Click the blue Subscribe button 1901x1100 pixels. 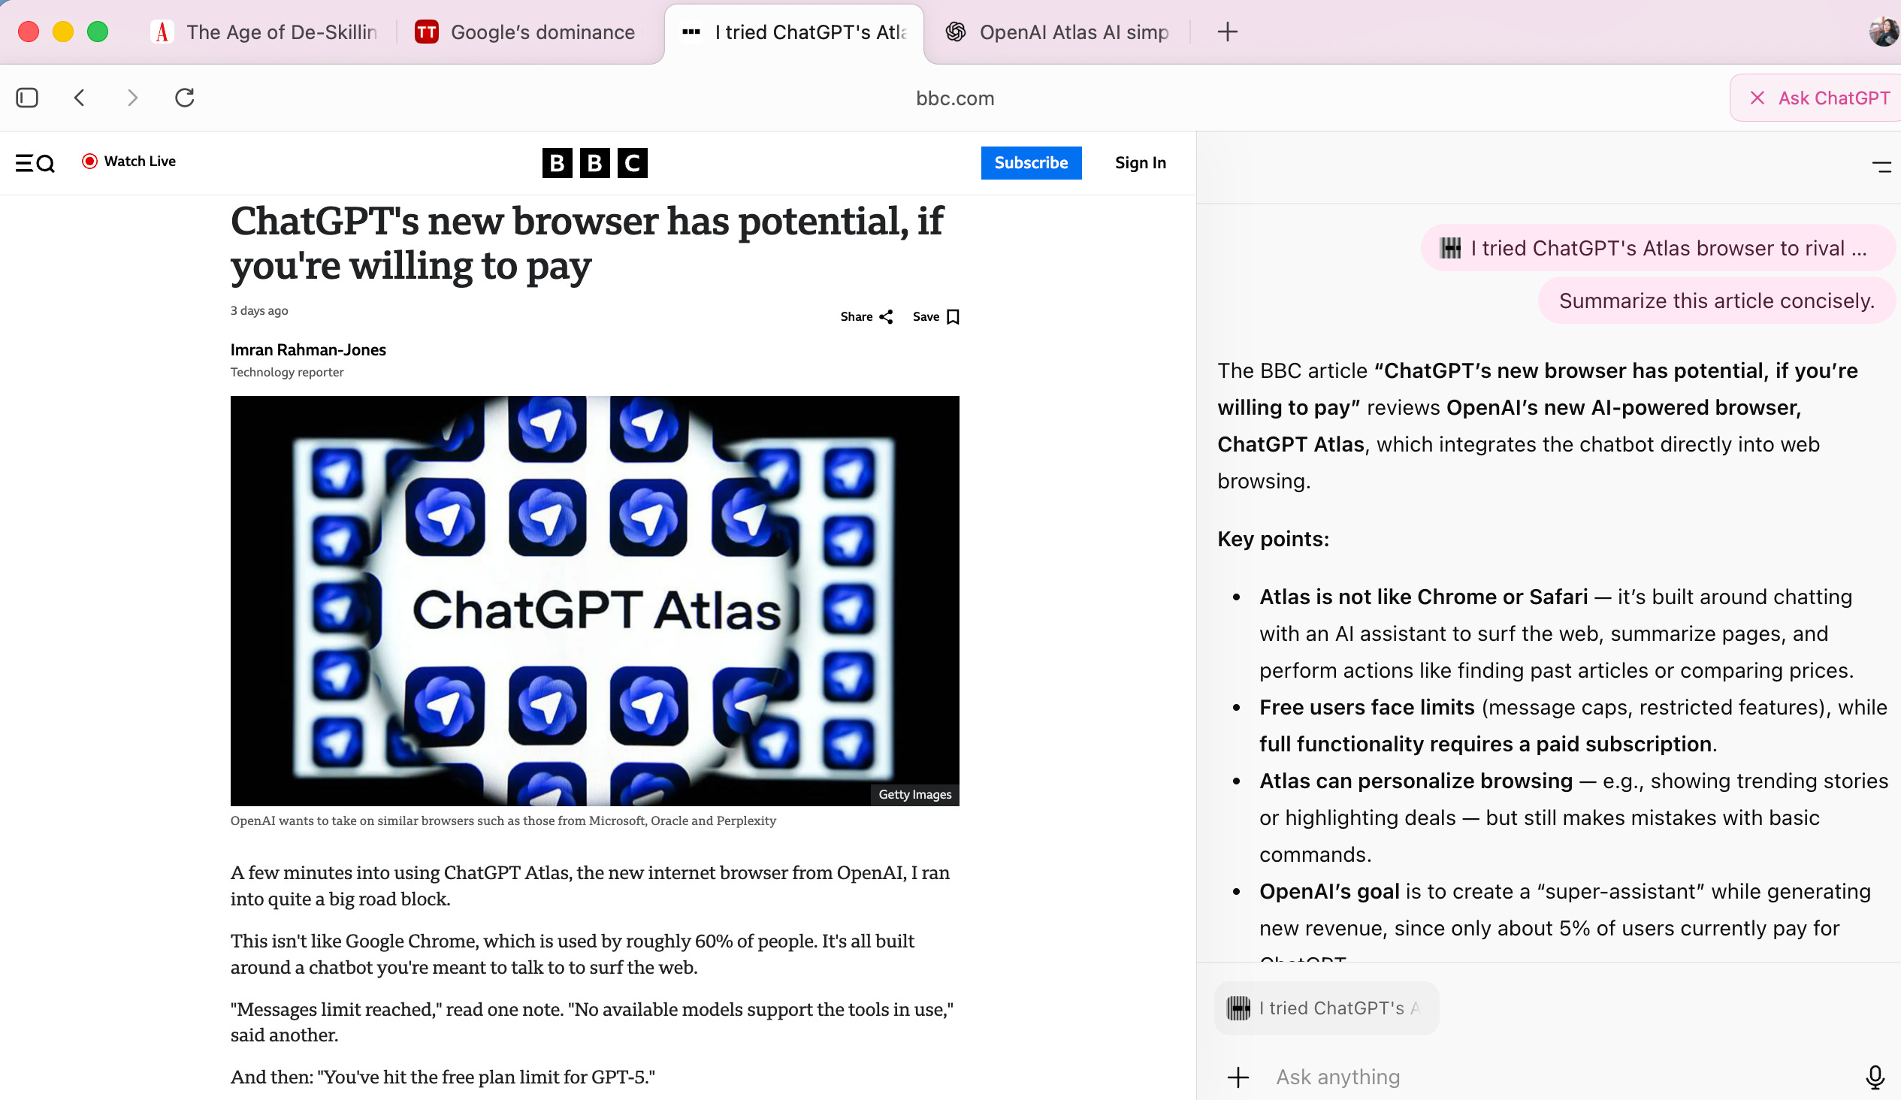(1030, 163)
